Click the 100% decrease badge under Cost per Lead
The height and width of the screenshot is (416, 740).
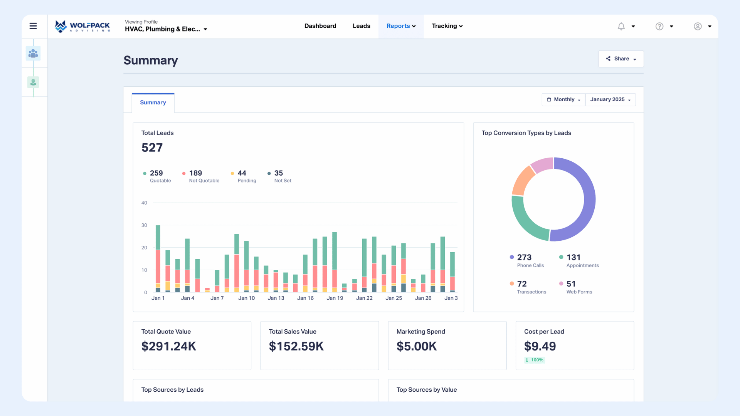(x=534, y=360)
